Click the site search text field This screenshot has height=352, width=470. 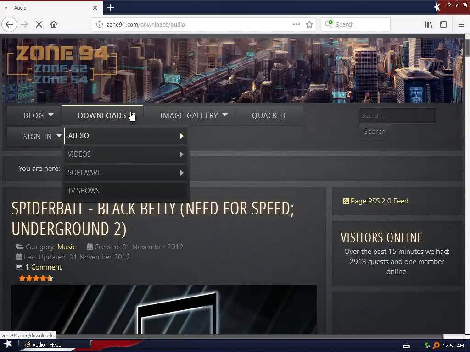pos(398,115)
